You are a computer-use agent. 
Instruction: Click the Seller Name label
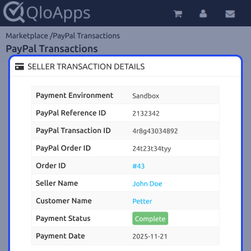click(x=57, y=183)
